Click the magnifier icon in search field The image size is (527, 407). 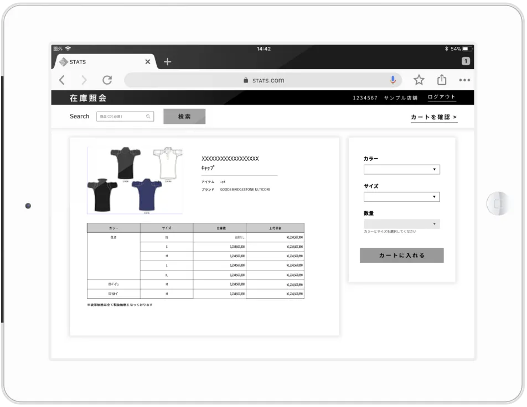[148, 117]
